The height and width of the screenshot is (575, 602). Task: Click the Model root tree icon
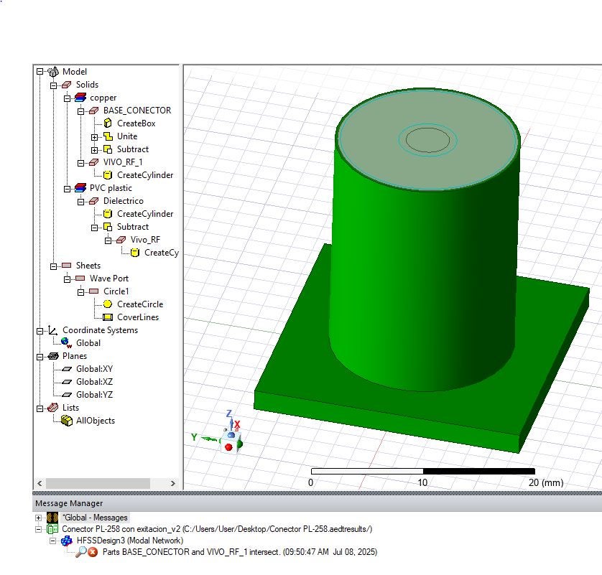(53, 72)
